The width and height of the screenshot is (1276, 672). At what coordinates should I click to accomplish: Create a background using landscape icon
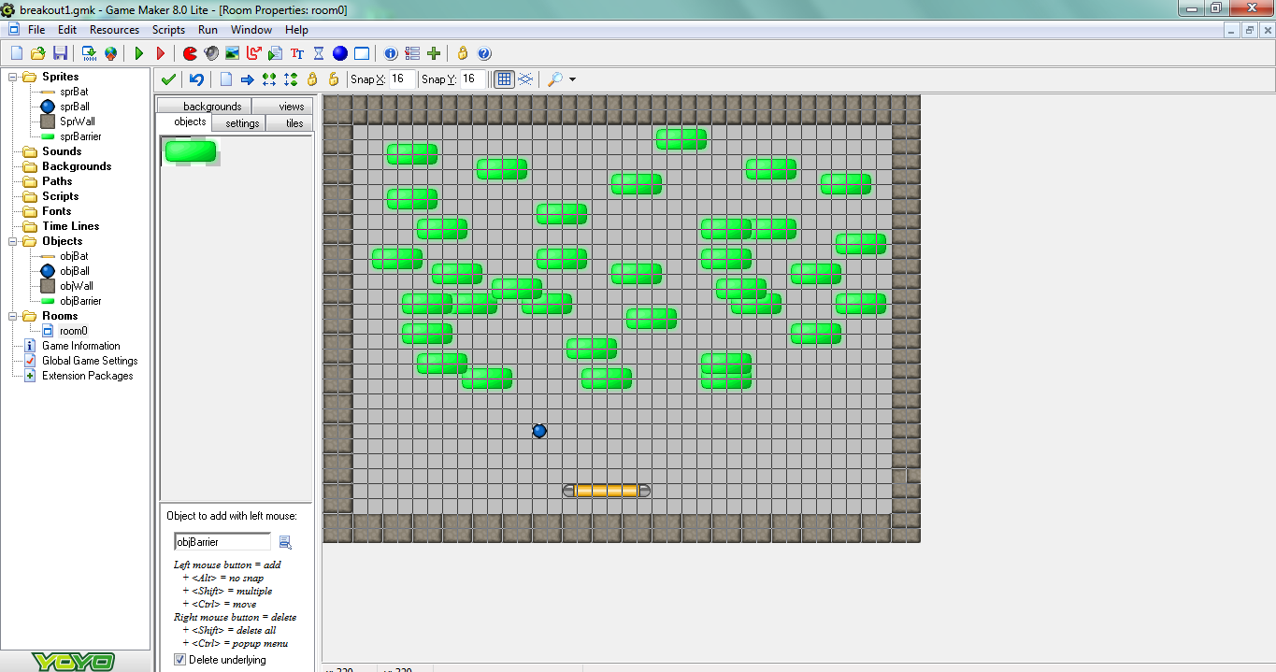233,53
